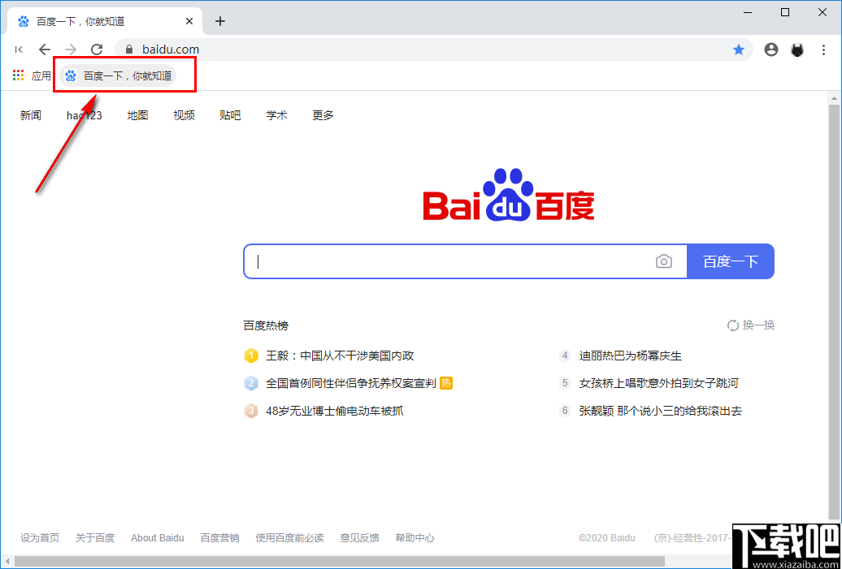Click the 使用百度前必读 footer link
This screenshot has height=569, width=842.
tap(290, 538)
